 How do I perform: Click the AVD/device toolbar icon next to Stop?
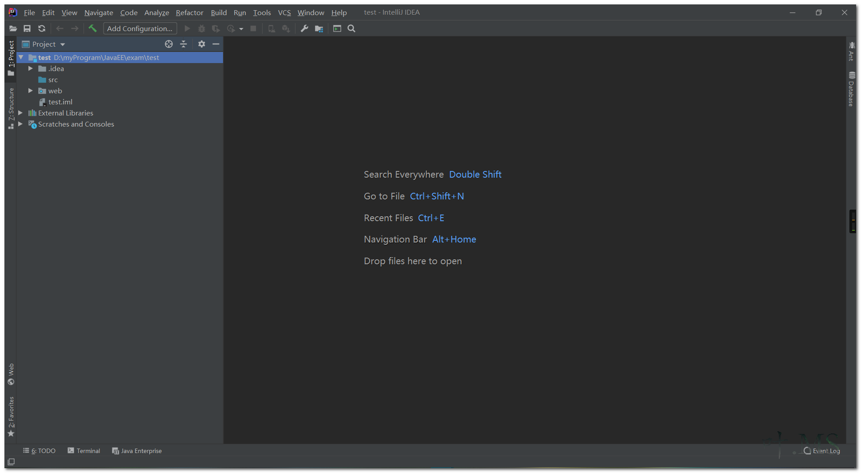coord(271,28)
